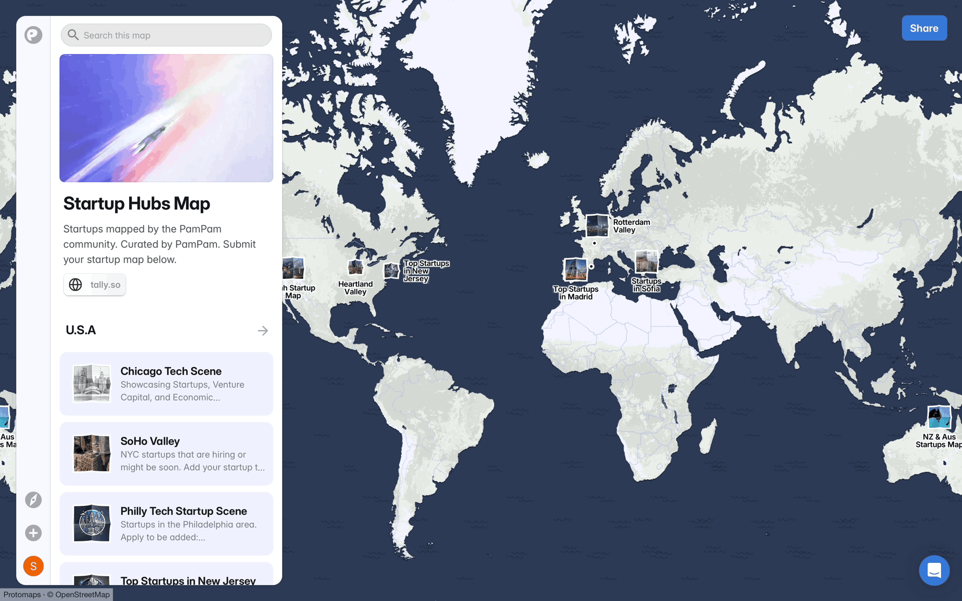Select the Top Startups in Madrid marker

point(575,269)
